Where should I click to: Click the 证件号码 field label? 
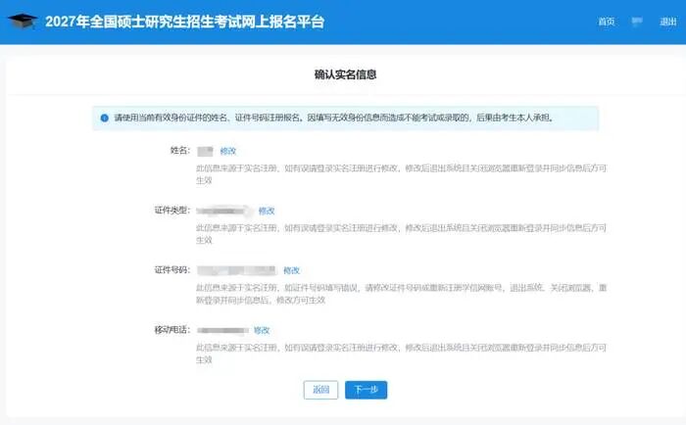point(171,270)
